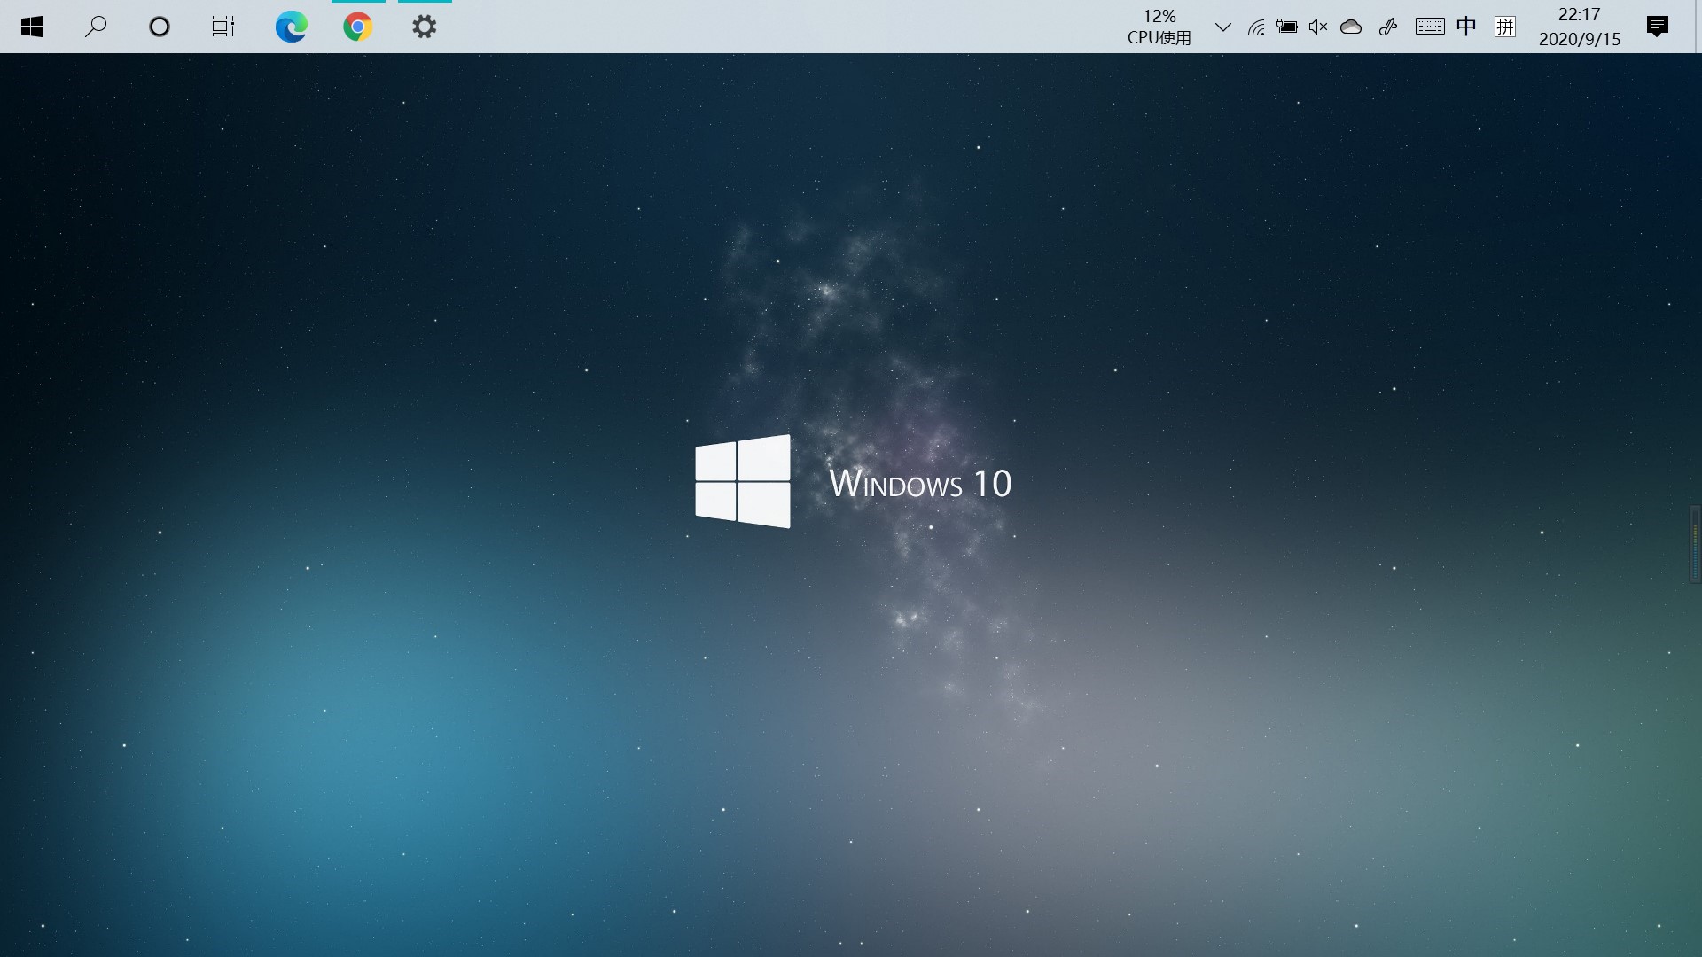Open Task View on the taskbar
The height and width of the screenshot is (957, 1702).
(x=223, y=27)
